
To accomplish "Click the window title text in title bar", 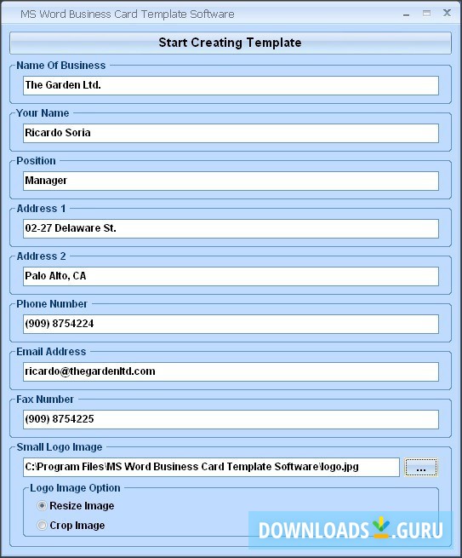I will point(128,14).
